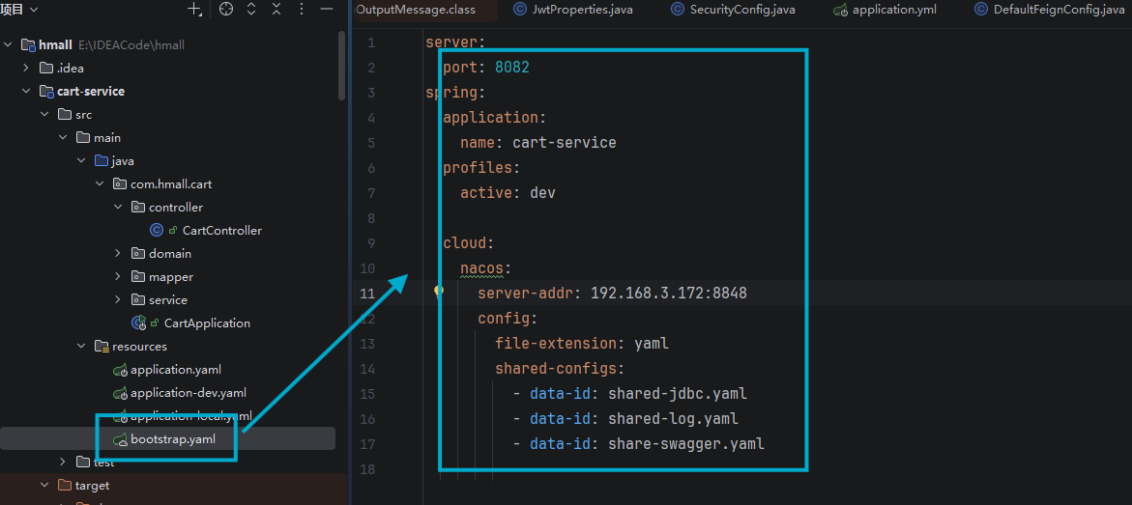
Task: Open application.yaml in project tree
Action: (x=175, y=370)
